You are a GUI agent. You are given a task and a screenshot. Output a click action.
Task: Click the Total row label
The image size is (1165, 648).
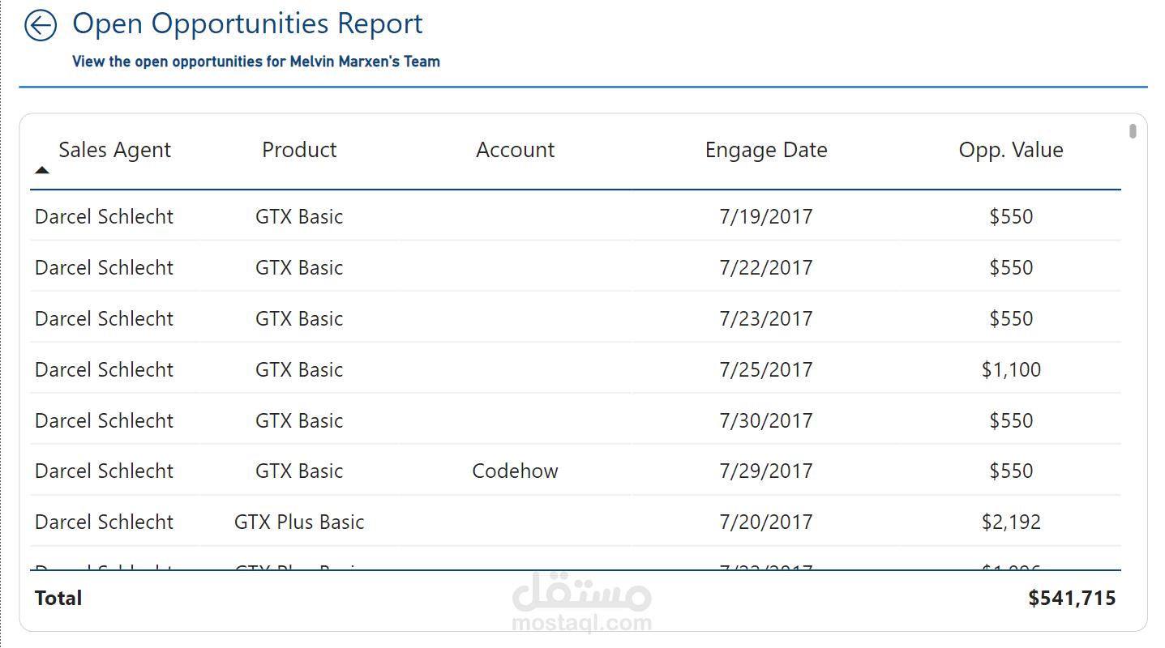[x=58, y=598]
